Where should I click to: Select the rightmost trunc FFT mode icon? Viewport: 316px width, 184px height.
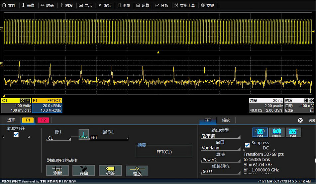[293, 133]
